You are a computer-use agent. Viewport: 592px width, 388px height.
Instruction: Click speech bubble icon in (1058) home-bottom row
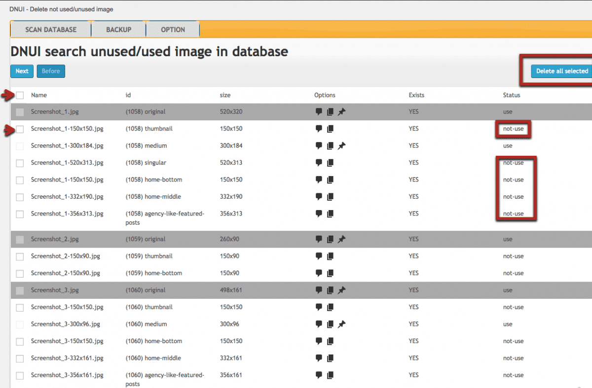coord(319,180)
